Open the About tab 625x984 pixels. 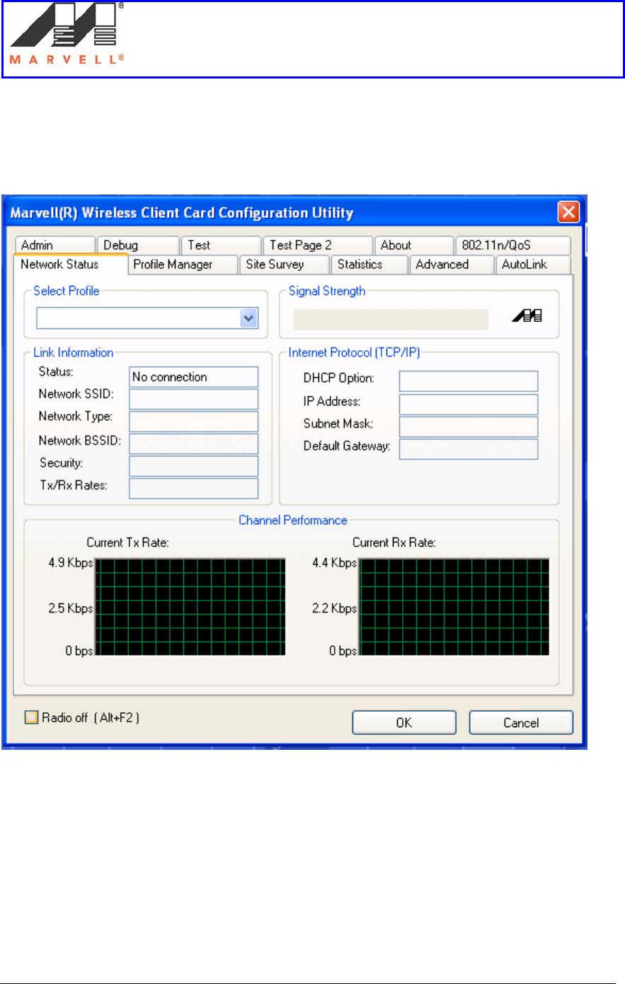tap(413, 245)
